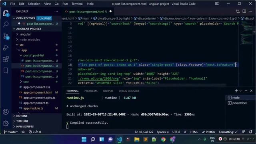Switch to the Debug Console tab

pos(129,91)
